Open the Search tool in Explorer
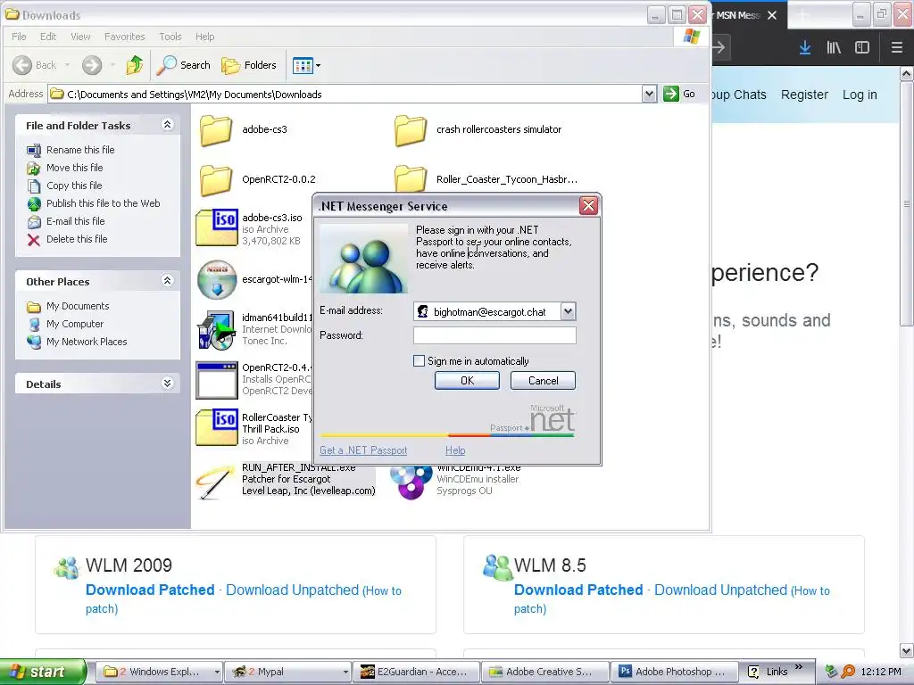Viewport: 914px width, 685px height. click(184, 65)
